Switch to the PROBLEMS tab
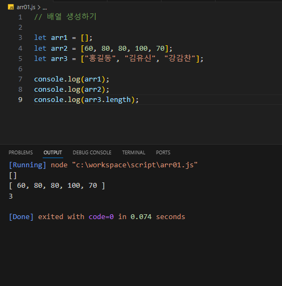The image size is (282, 286). pos(21,153)
